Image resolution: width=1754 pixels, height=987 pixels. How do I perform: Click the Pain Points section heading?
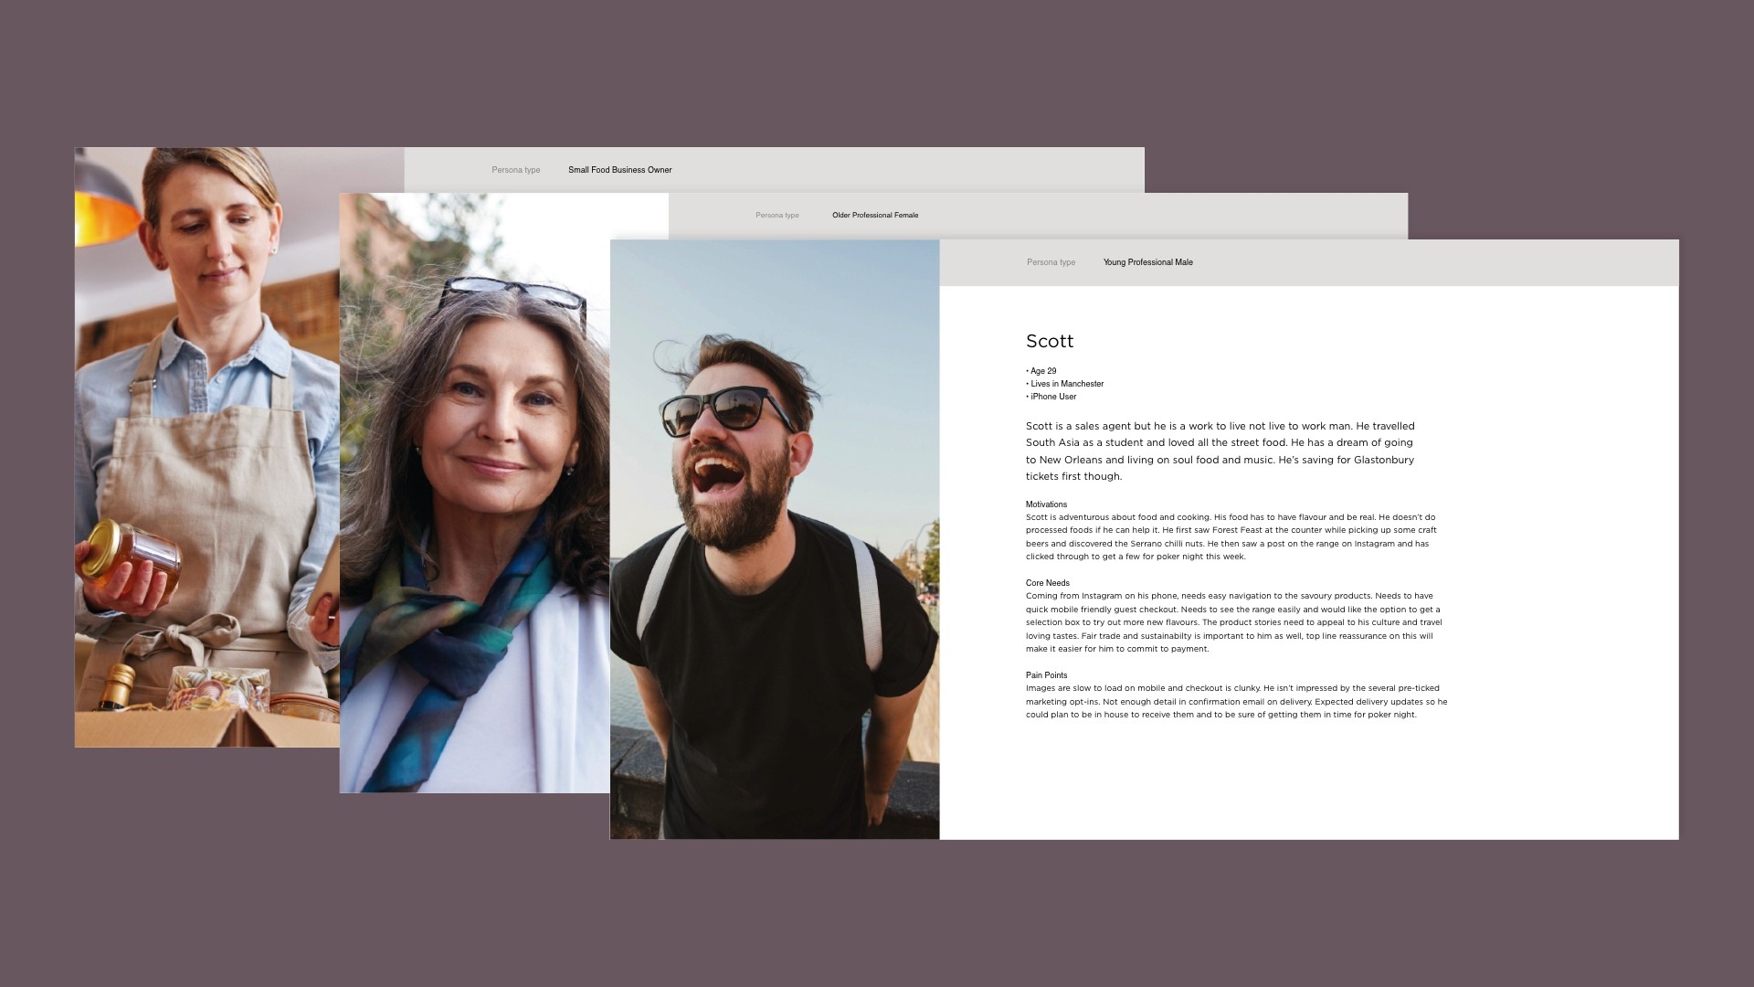pos(1046,675)
